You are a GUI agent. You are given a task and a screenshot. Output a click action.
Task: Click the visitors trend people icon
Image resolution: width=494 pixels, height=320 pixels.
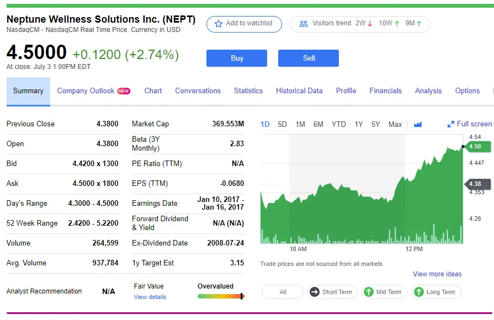click(304, 24)
